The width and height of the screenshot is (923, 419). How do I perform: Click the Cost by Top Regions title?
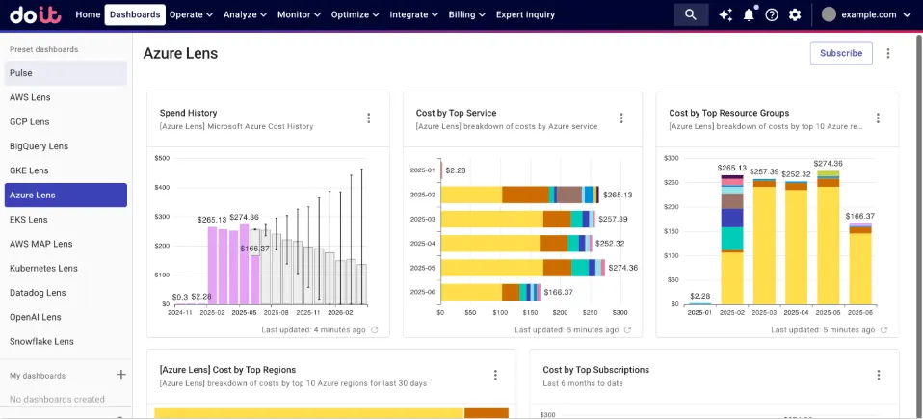(x=227, y=370)
